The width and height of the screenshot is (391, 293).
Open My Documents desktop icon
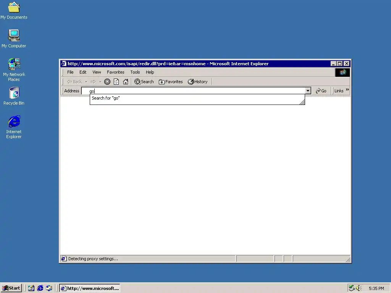click(x=14, y=10)
